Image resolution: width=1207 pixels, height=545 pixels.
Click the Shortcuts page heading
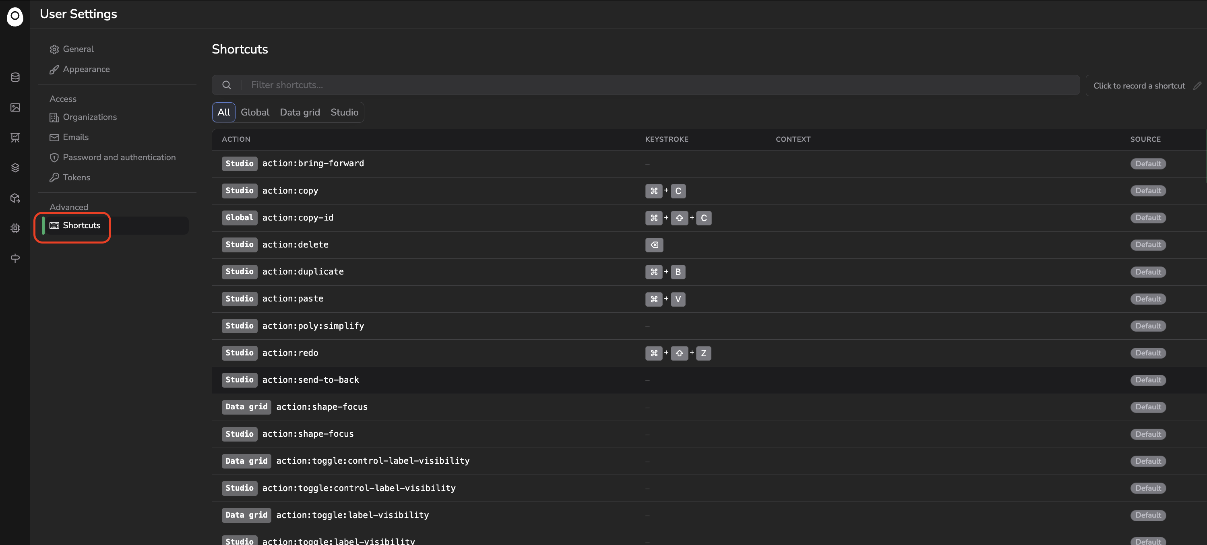tap(240, 49)
